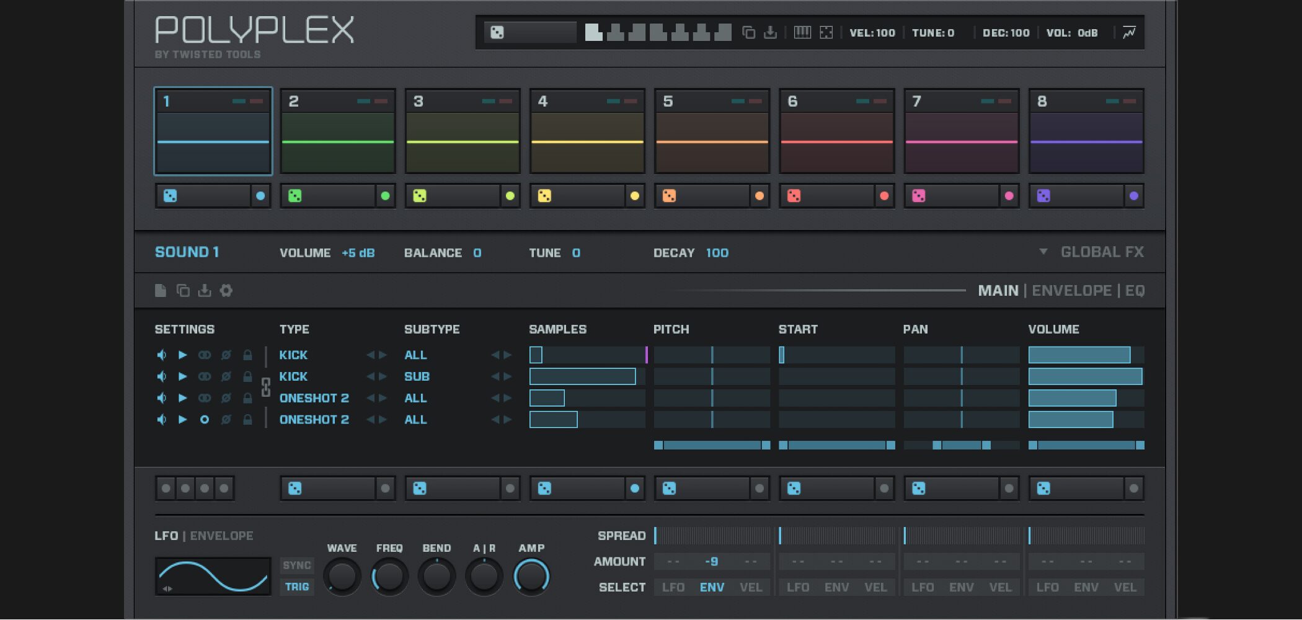Click the layer group bracket icon
The width and height of the screenshot is (1302, 620).
click(266, 387)
